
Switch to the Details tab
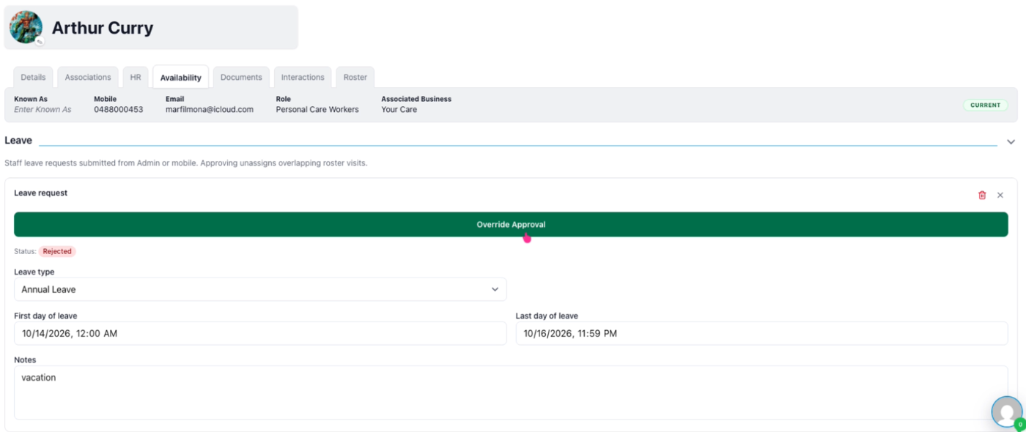coord(33,77)
